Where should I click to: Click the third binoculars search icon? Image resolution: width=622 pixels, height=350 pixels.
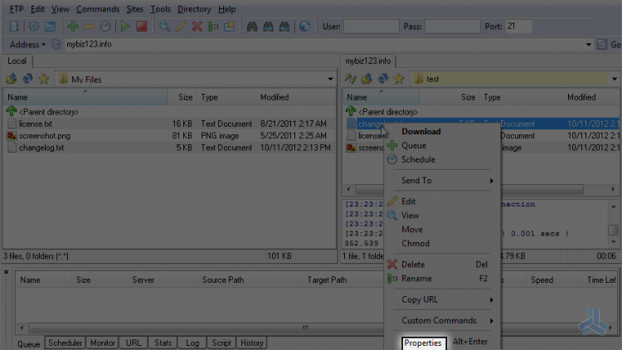tap(284, 27)
